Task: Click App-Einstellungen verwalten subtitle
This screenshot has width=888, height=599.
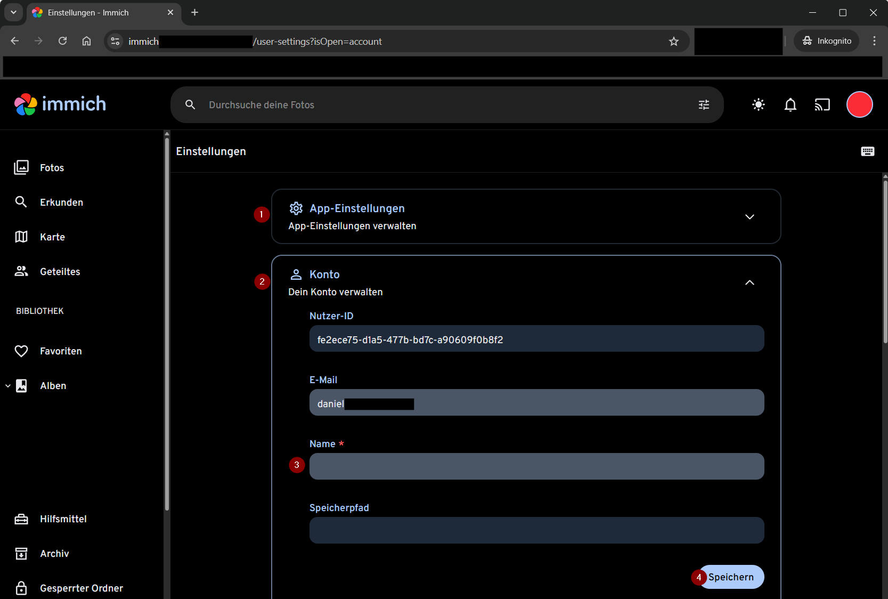Action: pos(352,226)
